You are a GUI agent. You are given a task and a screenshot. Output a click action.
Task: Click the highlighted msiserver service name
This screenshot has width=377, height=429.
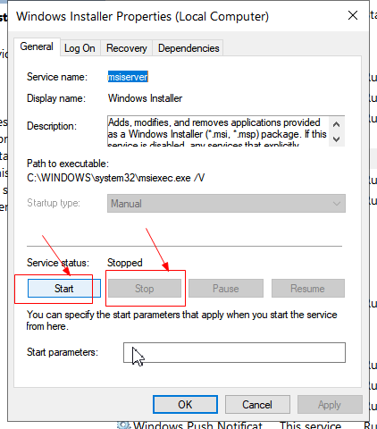pyautogui.click(x=128, y=77)
